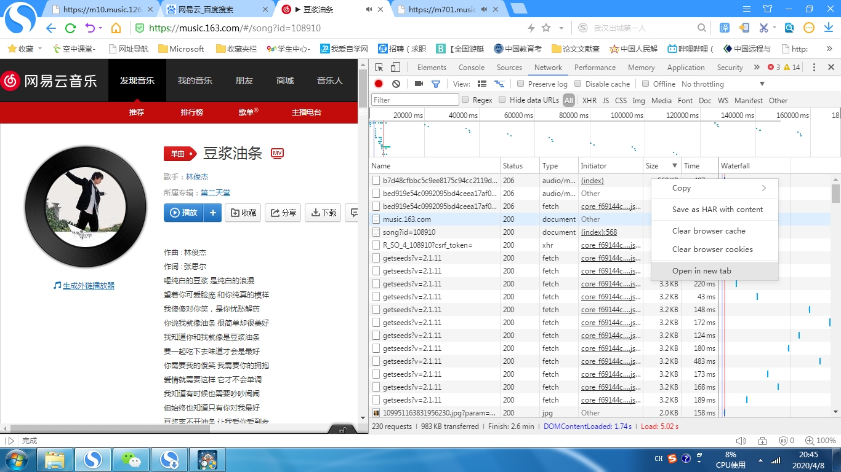The width and height of the screenshot is (841, 472).
Task: Reload the page with green refresh icon
Action: tap(70, 28)
